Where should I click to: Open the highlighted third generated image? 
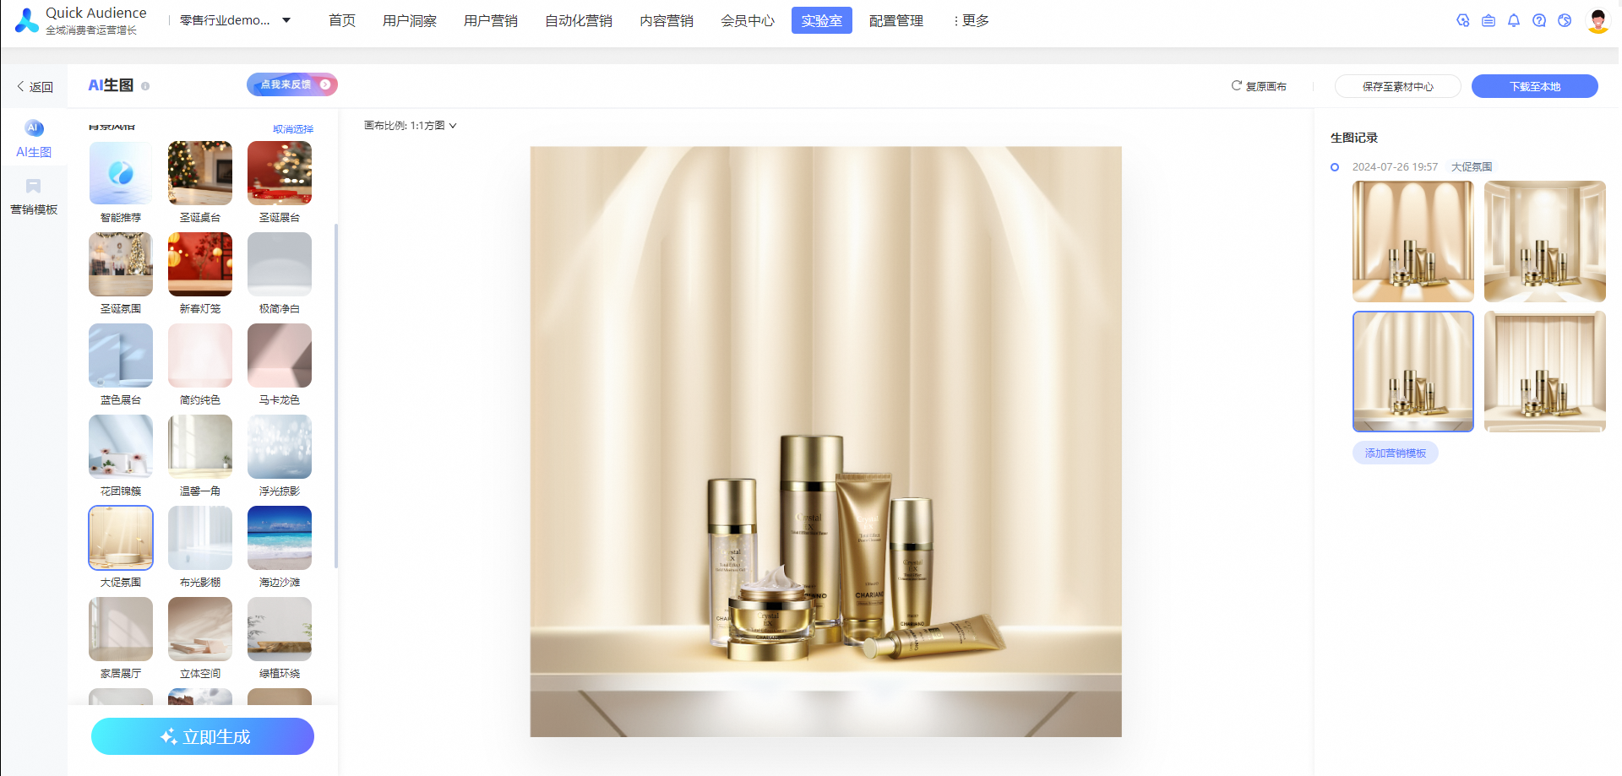pyautogui.click(x=1413, y=372)
